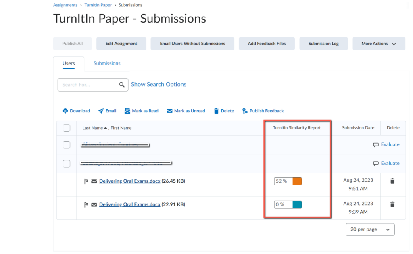This screenshot has height=254, width=413.
Task: Open Show Search Options
Action: pos(159,84)
